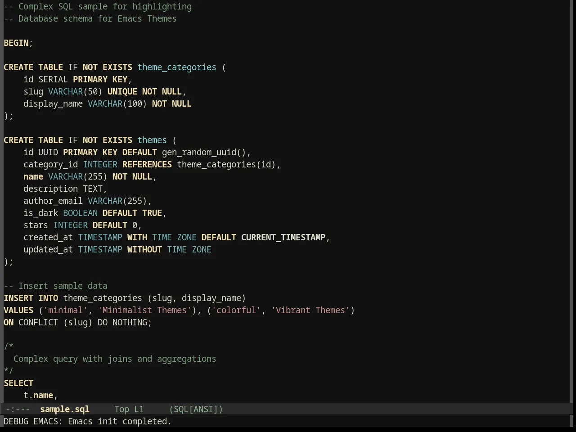The width and height of the screenshot is (576, 432).
Task: Click the updated_at column name
Action: click(48, 249)
